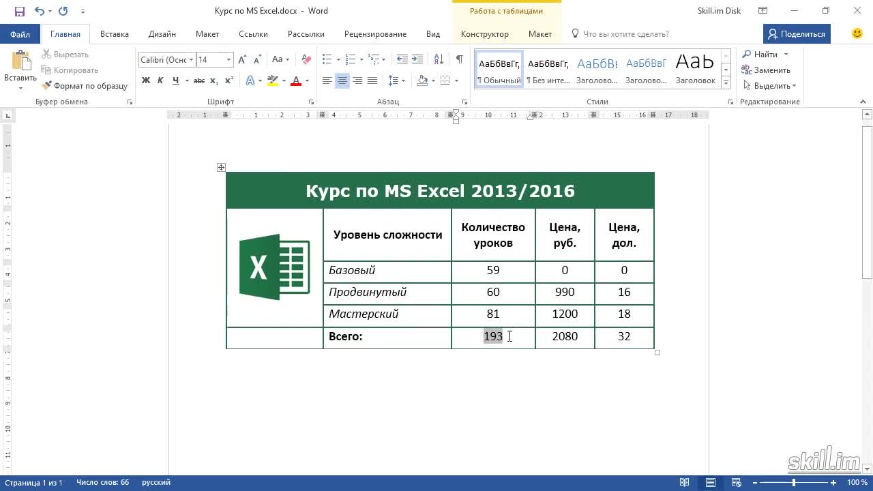Toggle underline (Ч) formatting

175,80
